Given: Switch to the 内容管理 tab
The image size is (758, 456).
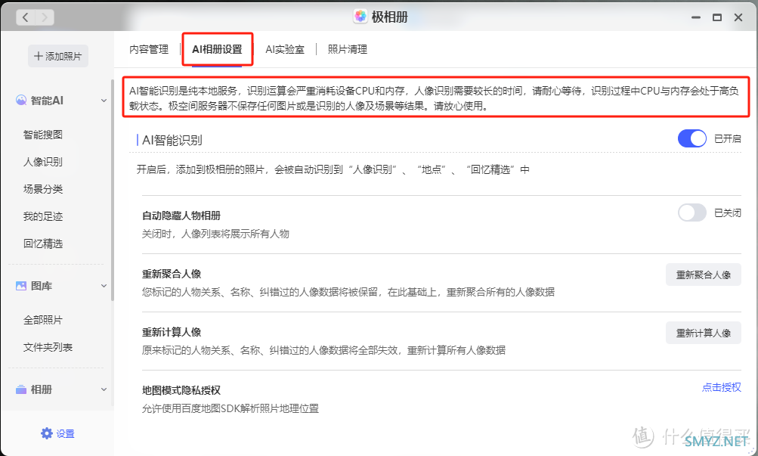Looking at the screenshot, I should [x=149, y=49].
